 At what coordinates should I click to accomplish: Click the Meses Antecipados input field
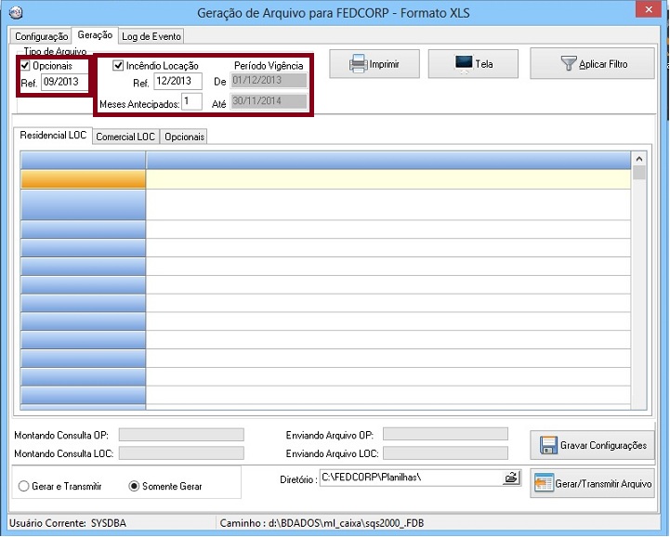tap(191, 101)
